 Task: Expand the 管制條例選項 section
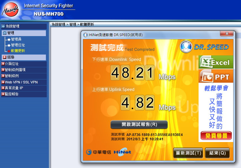coord(3,70)
